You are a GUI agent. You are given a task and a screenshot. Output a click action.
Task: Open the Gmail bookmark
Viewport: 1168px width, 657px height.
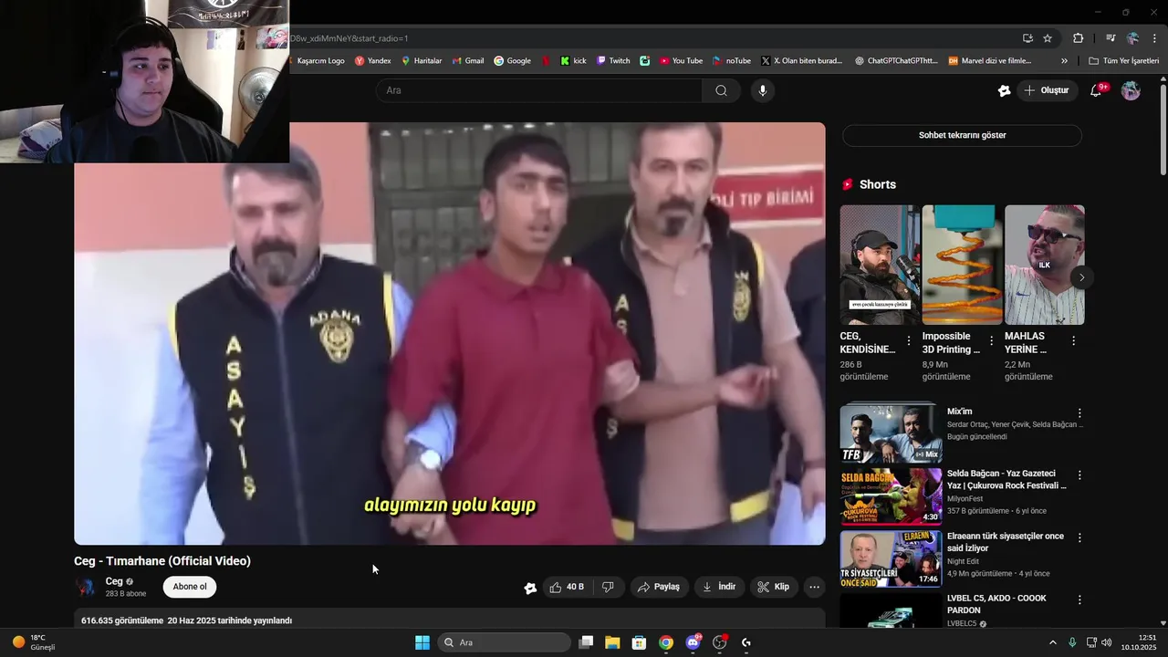click(x=467, y=61)
